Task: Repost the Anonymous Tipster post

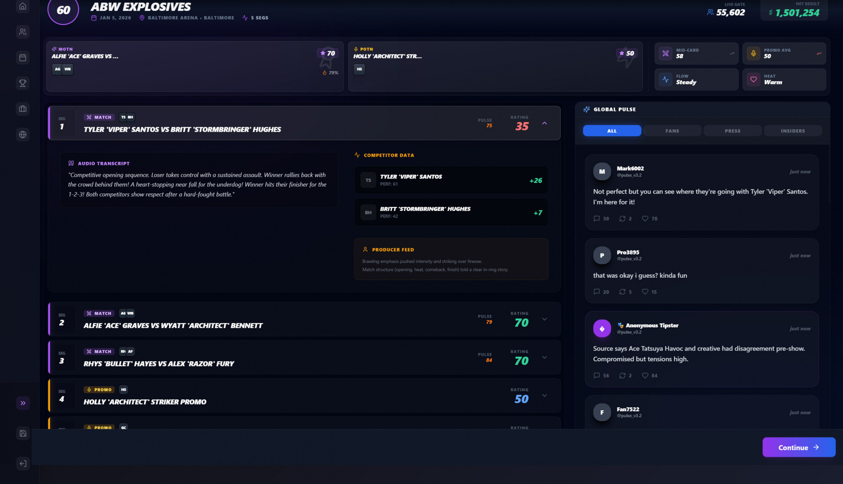Action: 622,376
